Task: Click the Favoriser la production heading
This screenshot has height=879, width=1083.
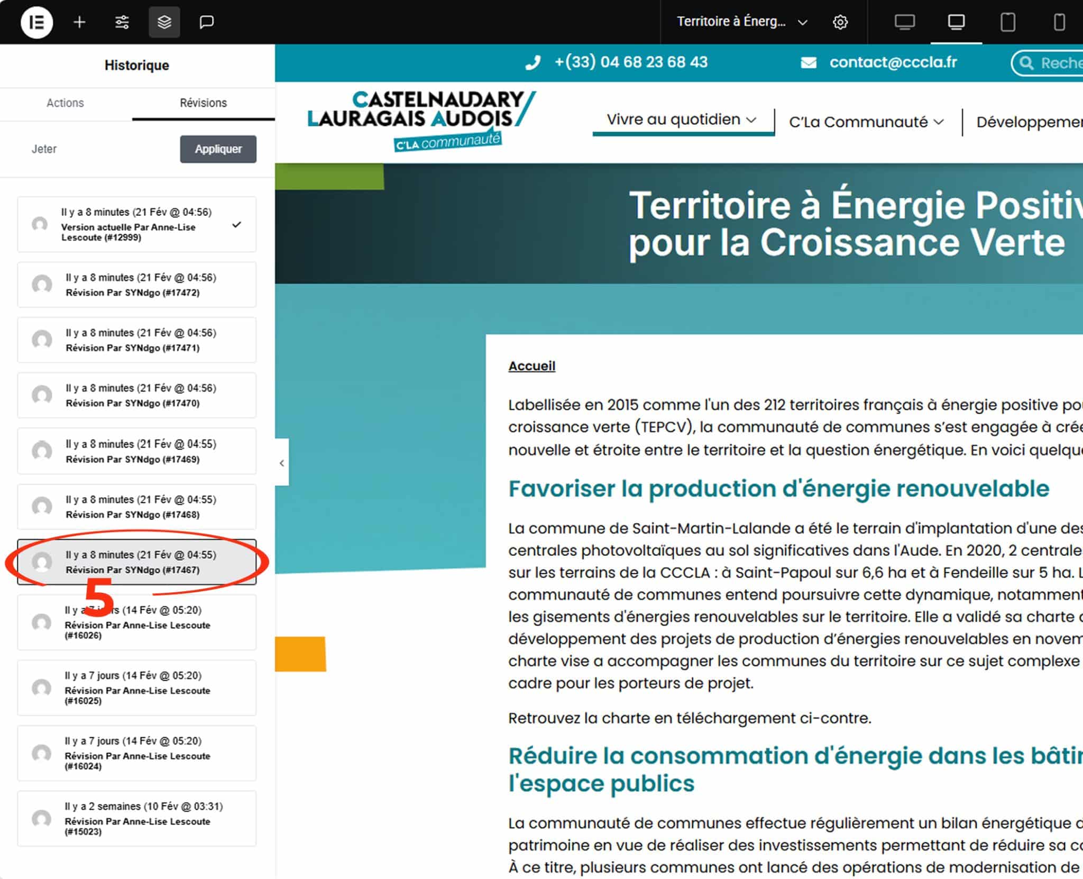Action: point(778,489)
